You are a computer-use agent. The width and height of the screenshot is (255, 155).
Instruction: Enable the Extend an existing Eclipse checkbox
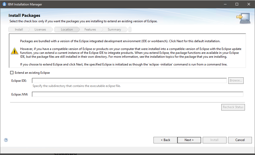tap(12, 73)
